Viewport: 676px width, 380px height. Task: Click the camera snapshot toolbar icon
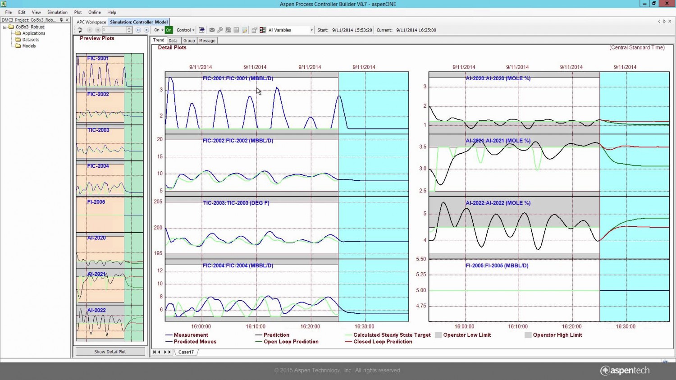click(x=212, y=30)
